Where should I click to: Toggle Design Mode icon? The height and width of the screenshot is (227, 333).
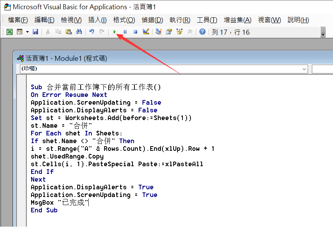(146, 32)
